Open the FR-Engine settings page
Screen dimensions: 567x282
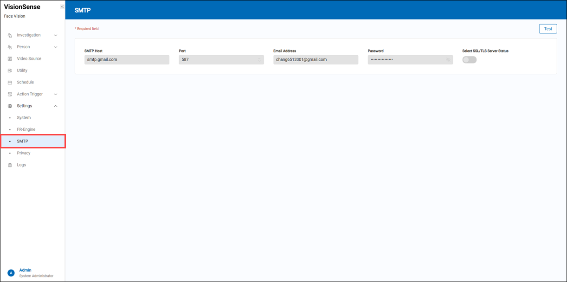pyautogui.click(x=26, y=129)
